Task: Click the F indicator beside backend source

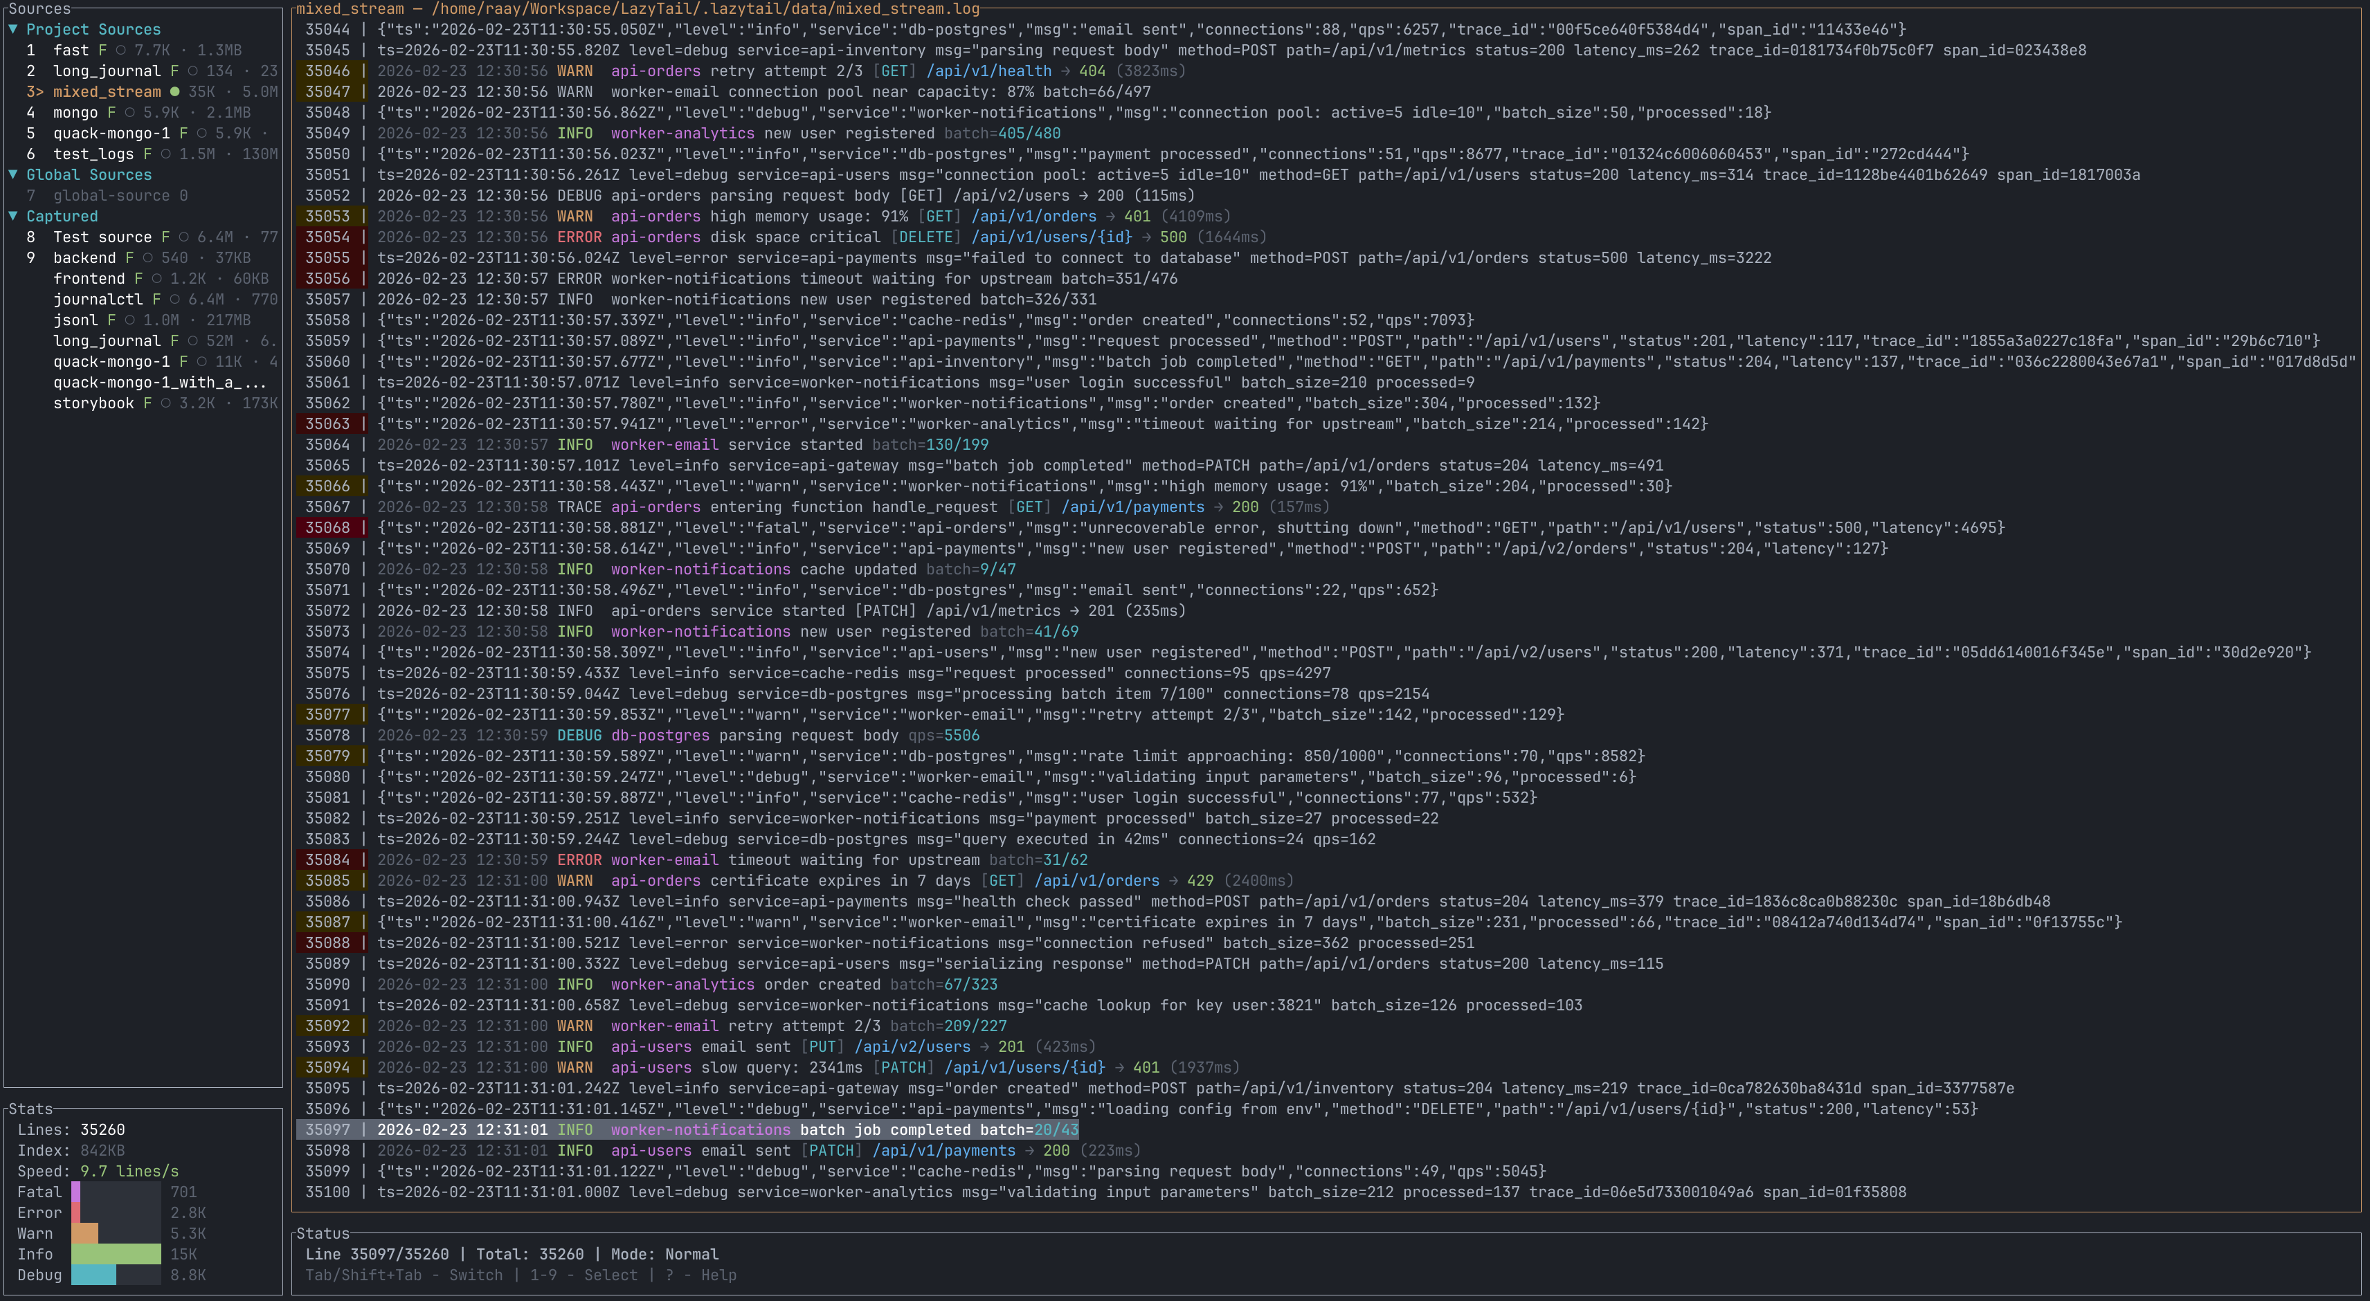Action: point(129,257)
